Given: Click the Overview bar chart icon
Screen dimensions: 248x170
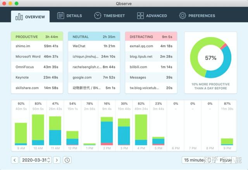Looking at the screenshot, I should 19,17.
